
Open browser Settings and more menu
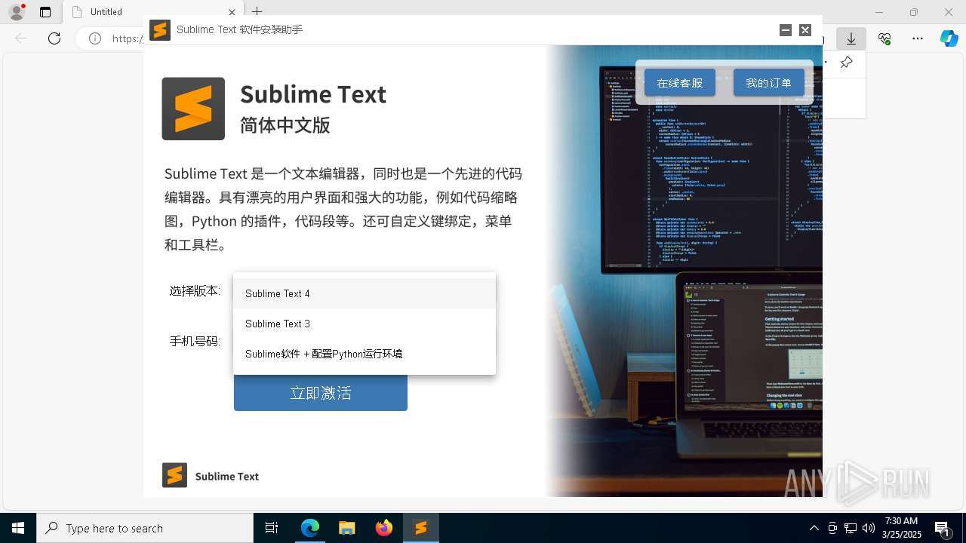coord(918,38)
